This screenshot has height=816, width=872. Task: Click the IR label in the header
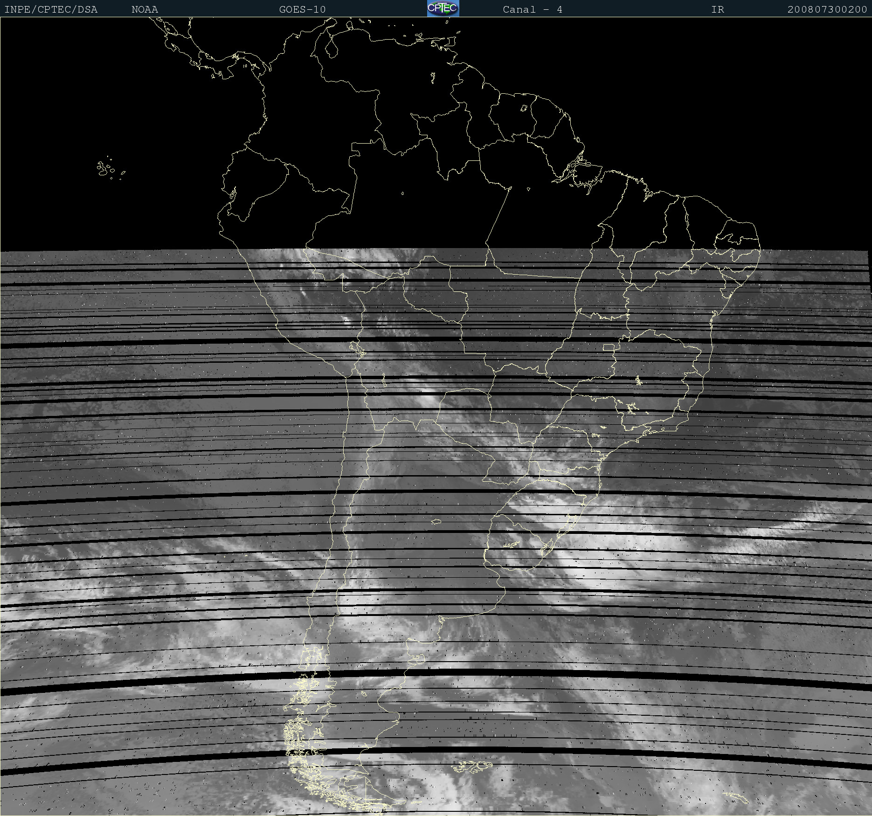pos(717,9)
